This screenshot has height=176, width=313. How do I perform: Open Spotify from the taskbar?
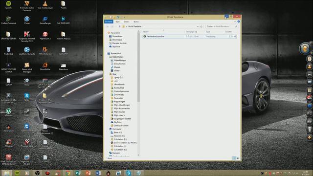coord(17,173)
